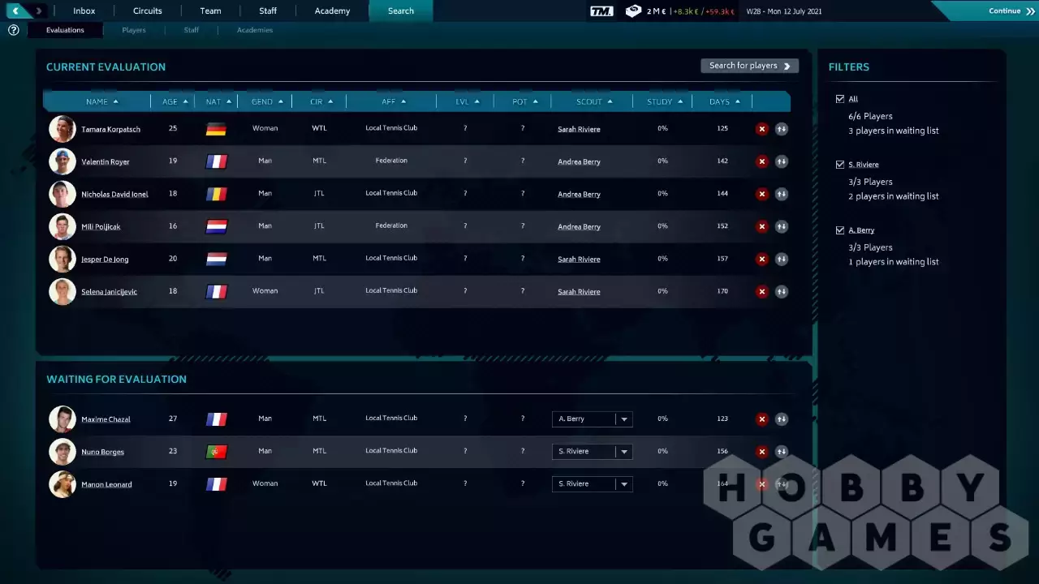Toggle the All filter checkbox

pyautogui.click(x=840, y=99)
